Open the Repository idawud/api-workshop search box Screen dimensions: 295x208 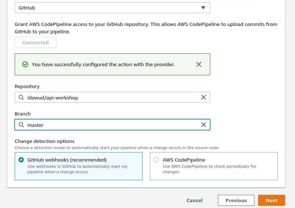(x=112, y=97)
